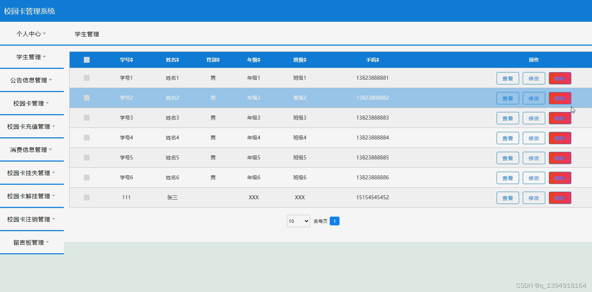Click 查看 button for 学号1
This screenshot has height=292, width=592.
(x=508, y=78)
